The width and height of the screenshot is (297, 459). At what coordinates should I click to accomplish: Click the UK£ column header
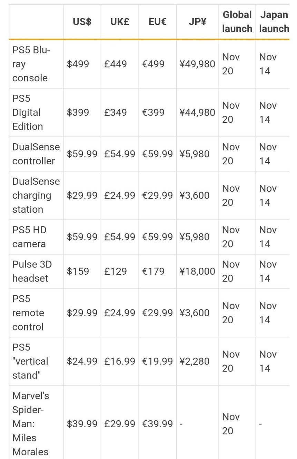[x=120, y=22]
